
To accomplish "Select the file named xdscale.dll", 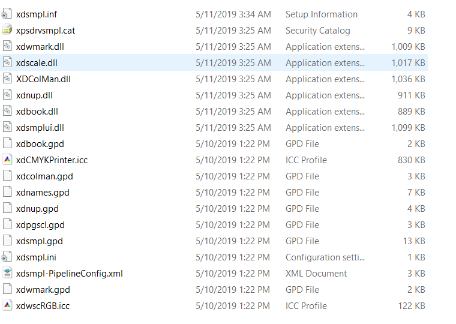I will point(37,63).
